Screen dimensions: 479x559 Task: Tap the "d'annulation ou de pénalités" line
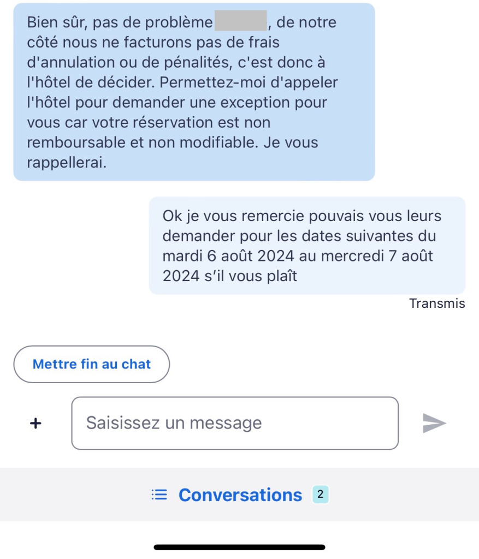(x=129, y=62)
